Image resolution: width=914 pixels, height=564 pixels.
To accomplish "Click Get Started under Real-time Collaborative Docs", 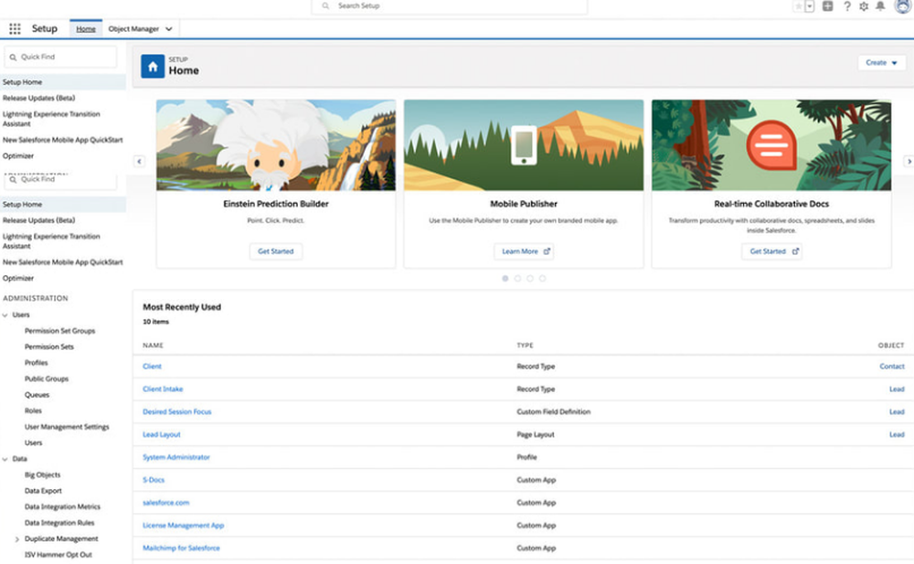I will (x=771, y=251).
